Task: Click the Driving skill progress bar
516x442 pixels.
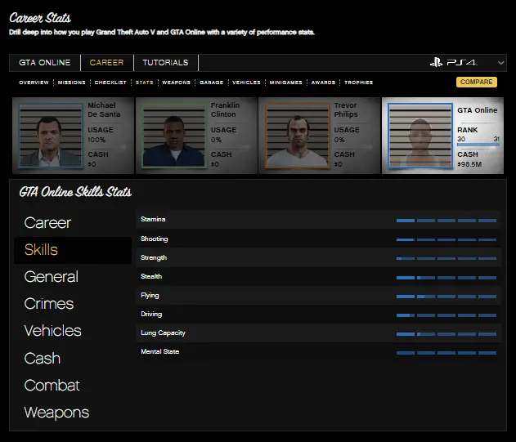Action: [446, 315]
